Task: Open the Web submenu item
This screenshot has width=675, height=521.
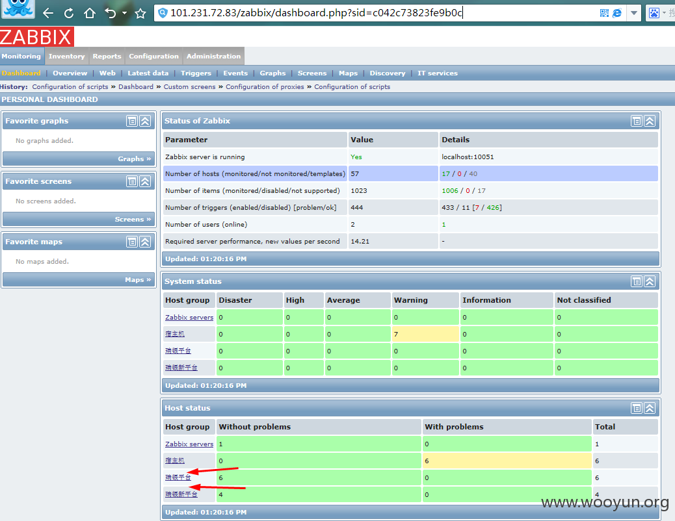Action: pos(107,73)
